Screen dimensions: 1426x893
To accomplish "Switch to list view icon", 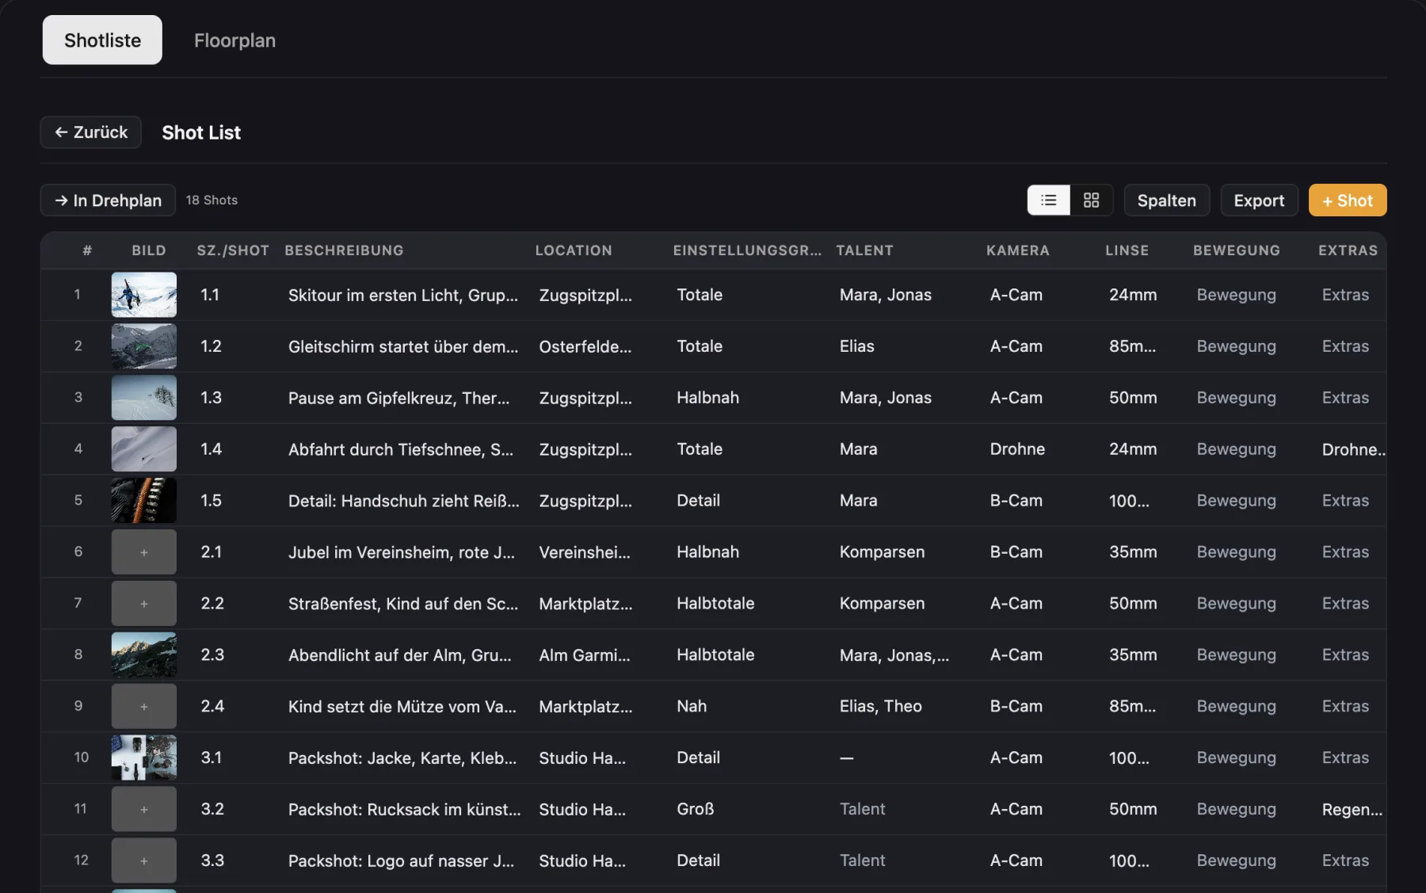I will point(1048,200).
